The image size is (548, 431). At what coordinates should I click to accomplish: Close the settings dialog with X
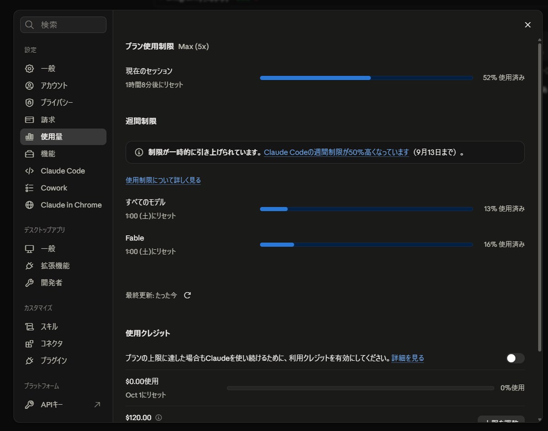(528, 25)
